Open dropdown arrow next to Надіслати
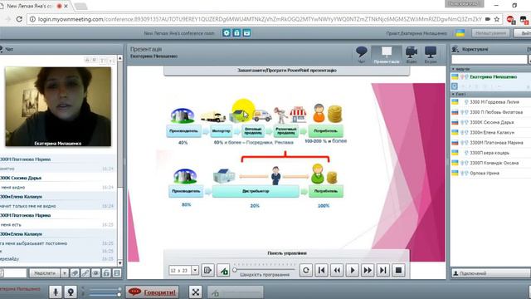 coord(65,273)
